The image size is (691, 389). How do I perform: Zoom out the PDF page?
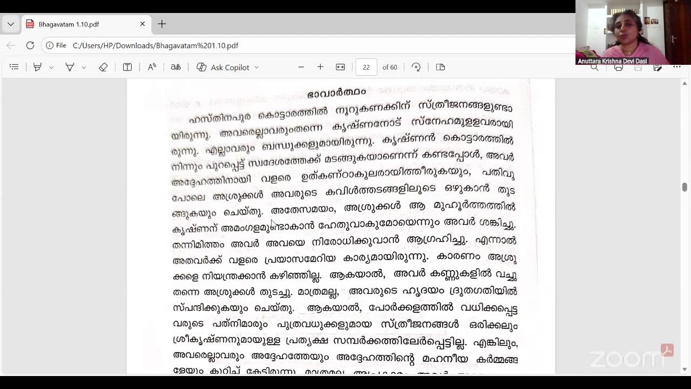pyautogui.click(x=301, y=67)
